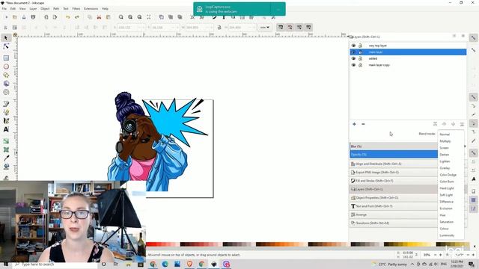
Task: Toggle visibility of added layer
Action: (353, 58)
